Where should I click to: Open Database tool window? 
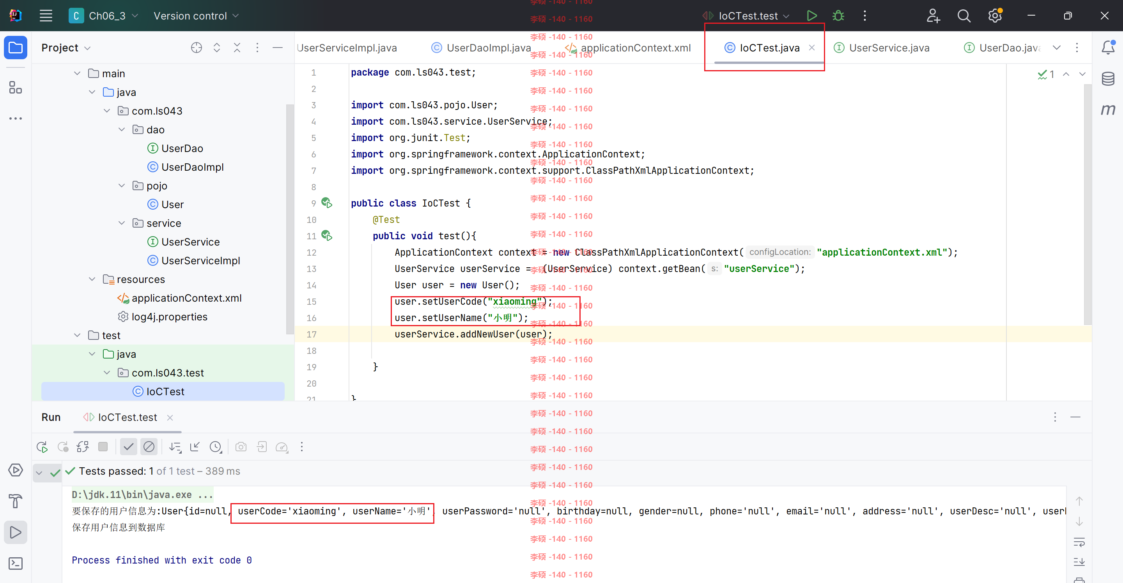[x=1108, y=79]
